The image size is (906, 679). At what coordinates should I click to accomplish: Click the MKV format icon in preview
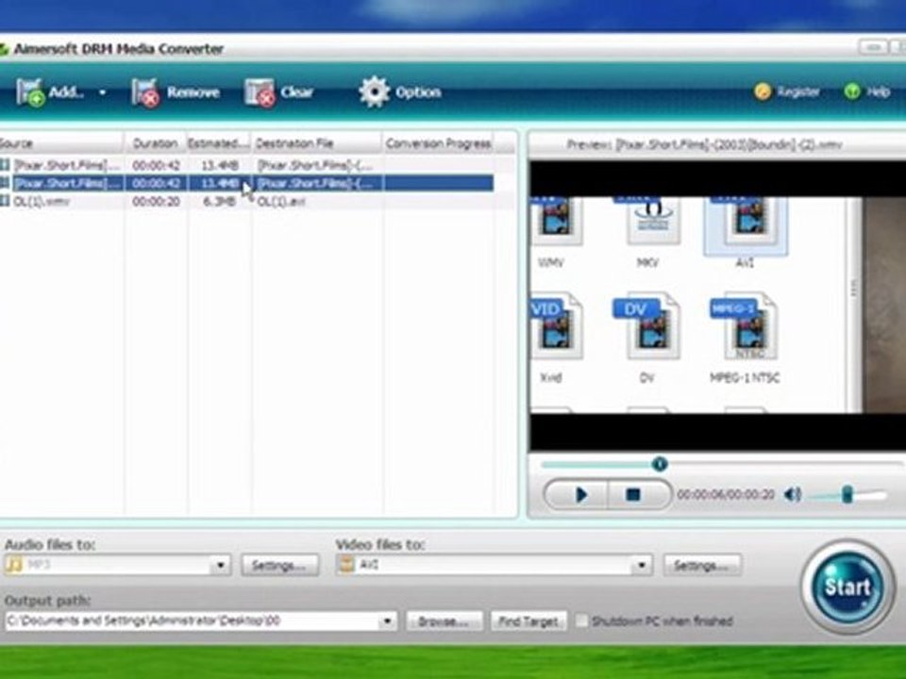click(x=653, y=221)
